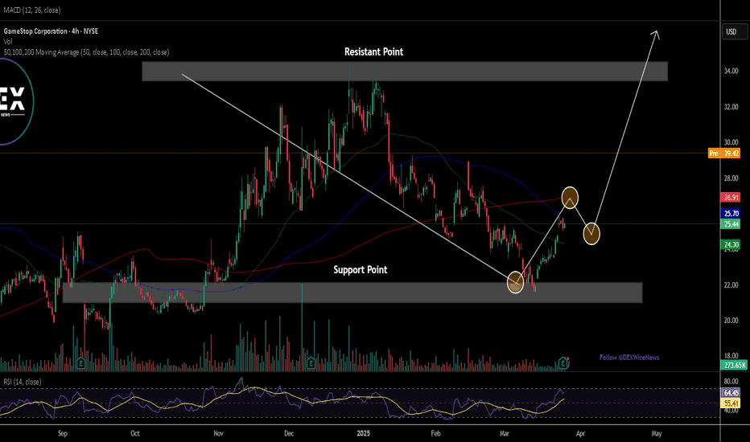Click the Nov label on the time axis
This screenshot has width=750, height=442.
click(218, 433)
